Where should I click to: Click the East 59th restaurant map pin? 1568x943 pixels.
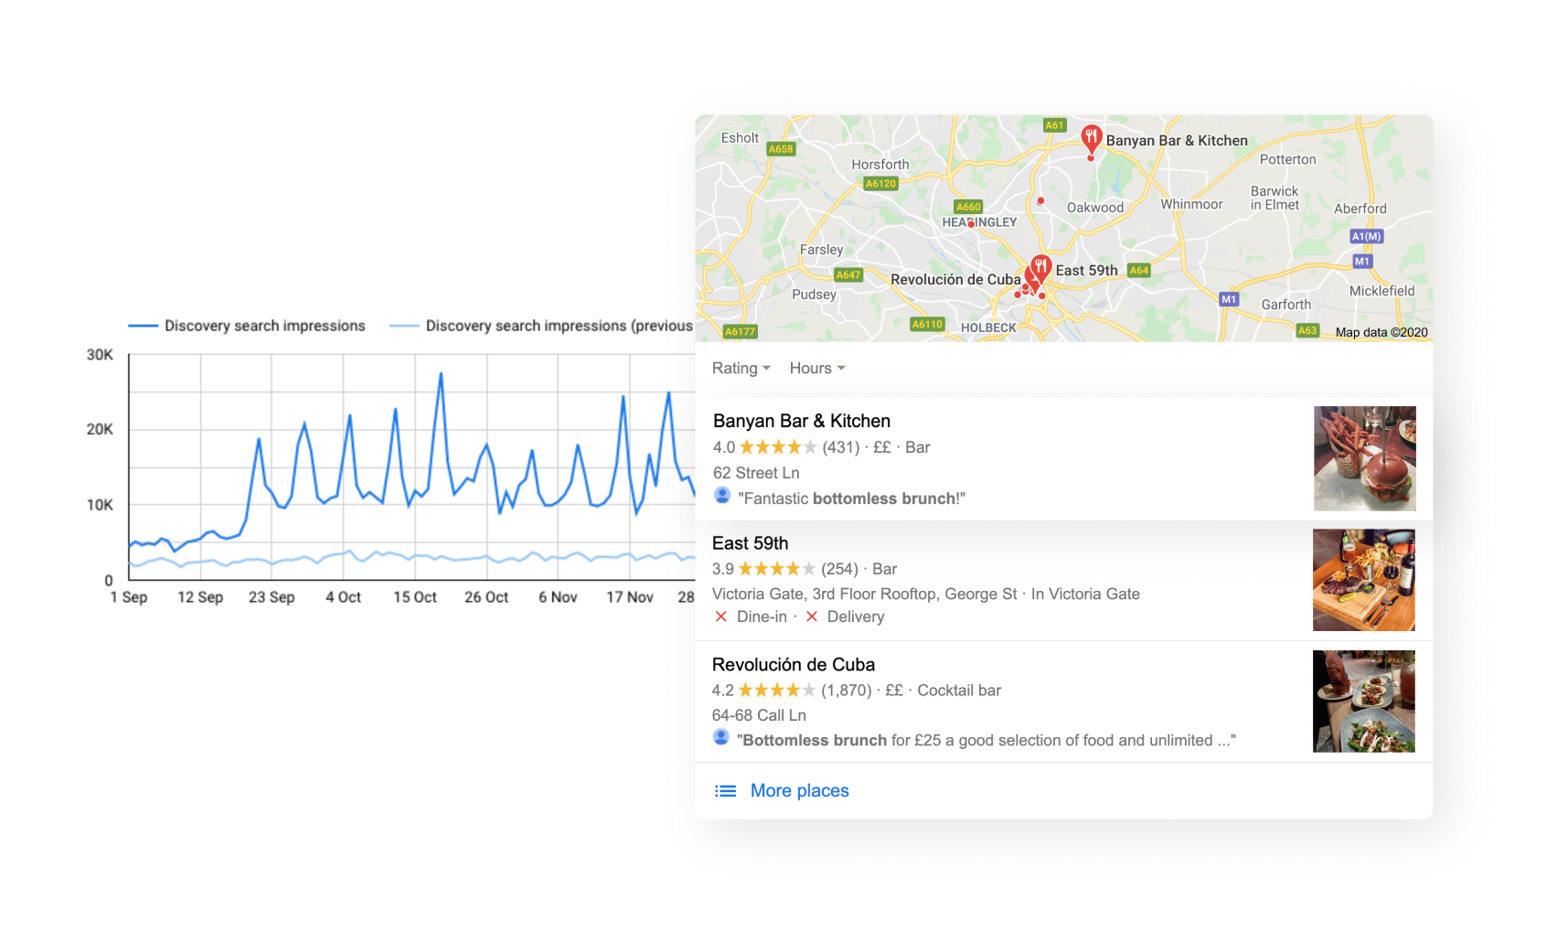[x=1040, y=268]
